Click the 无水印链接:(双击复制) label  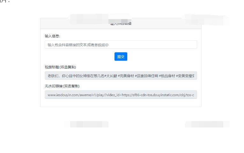click(62, 86)
